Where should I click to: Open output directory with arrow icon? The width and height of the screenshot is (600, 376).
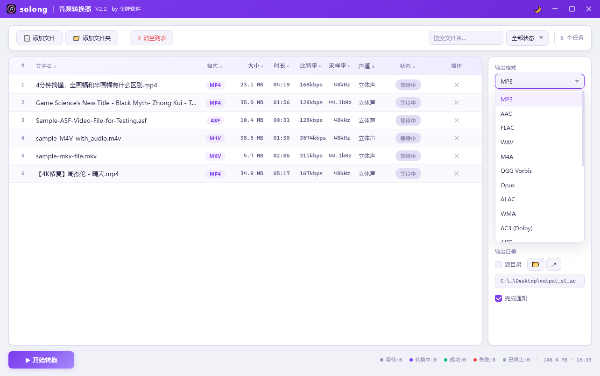pyautogui.click(x=554, y=265)
